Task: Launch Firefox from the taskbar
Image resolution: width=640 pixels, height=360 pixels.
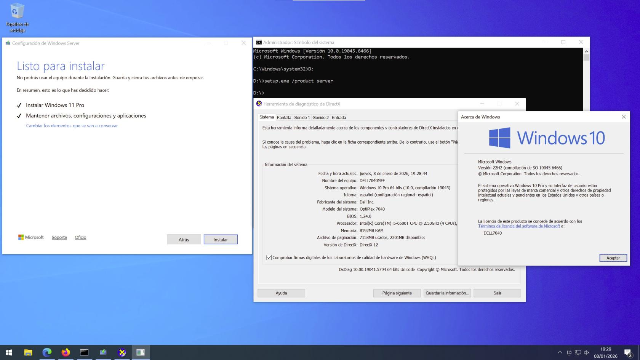Action: point(66,352)
